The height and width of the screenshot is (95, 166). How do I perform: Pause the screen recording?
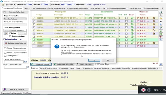point(149,90)
